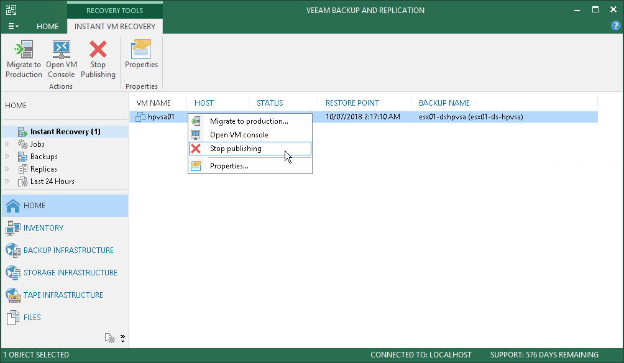Click the red X context menu icon
624x363 pixels.
[x=196, y=149]
